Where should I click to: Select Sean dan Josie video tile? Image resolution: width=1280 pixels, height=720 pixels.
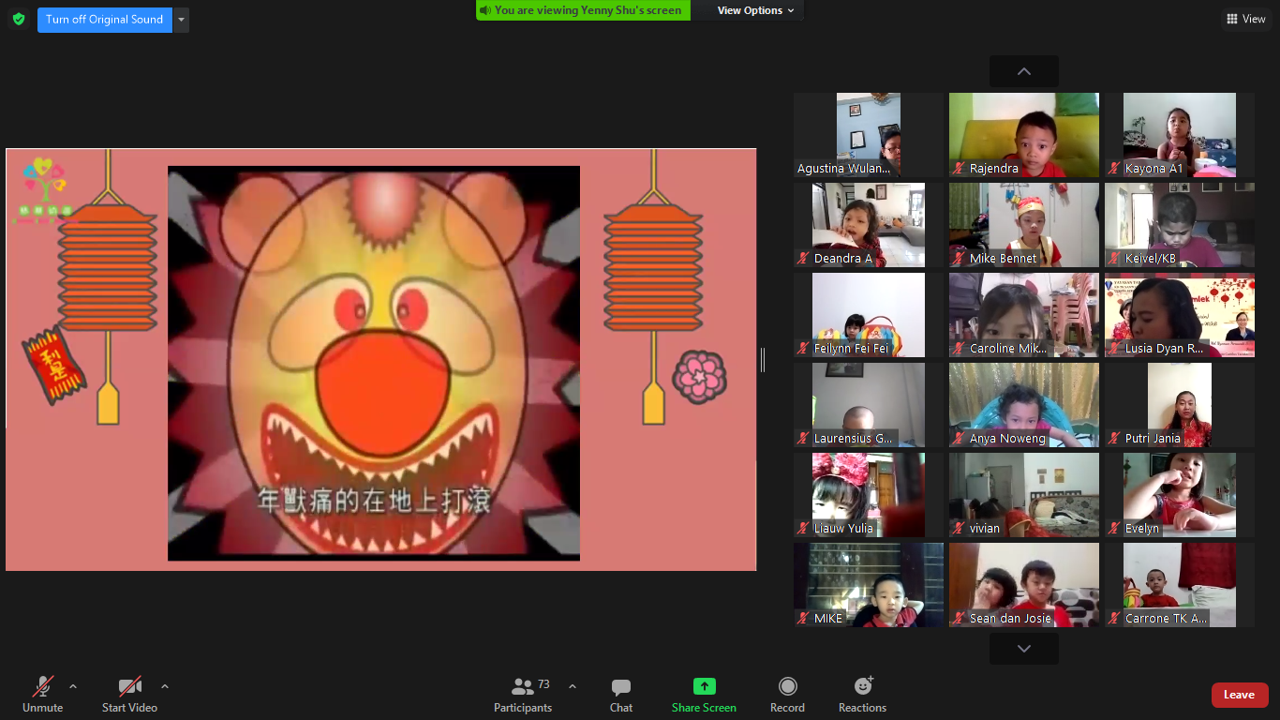pos(1024,585)
